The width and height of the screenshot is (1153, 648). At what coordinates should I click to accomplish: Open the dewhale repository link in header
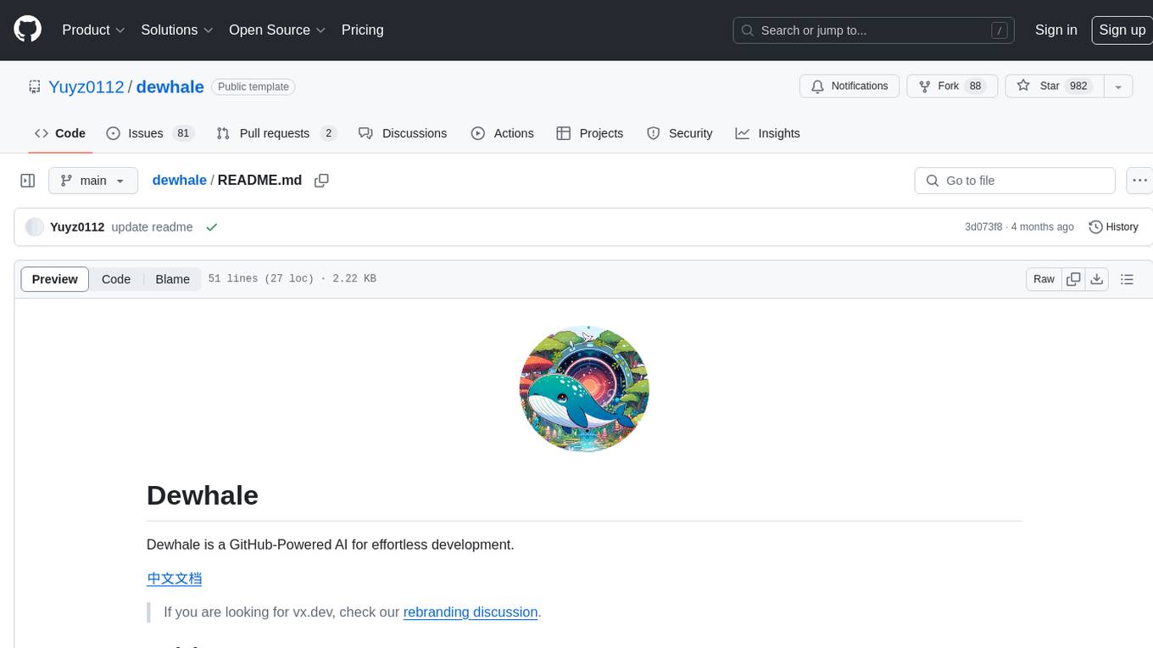[170, 87]
